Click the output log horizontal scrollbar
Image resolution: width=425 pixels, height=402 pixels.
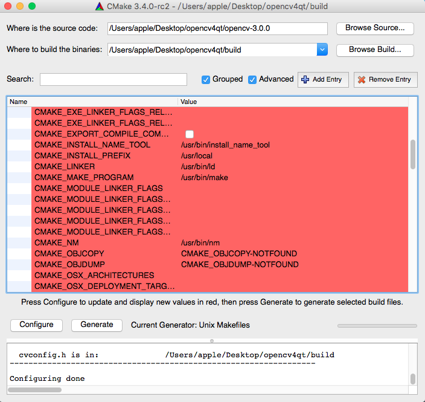tap(34, 390)
